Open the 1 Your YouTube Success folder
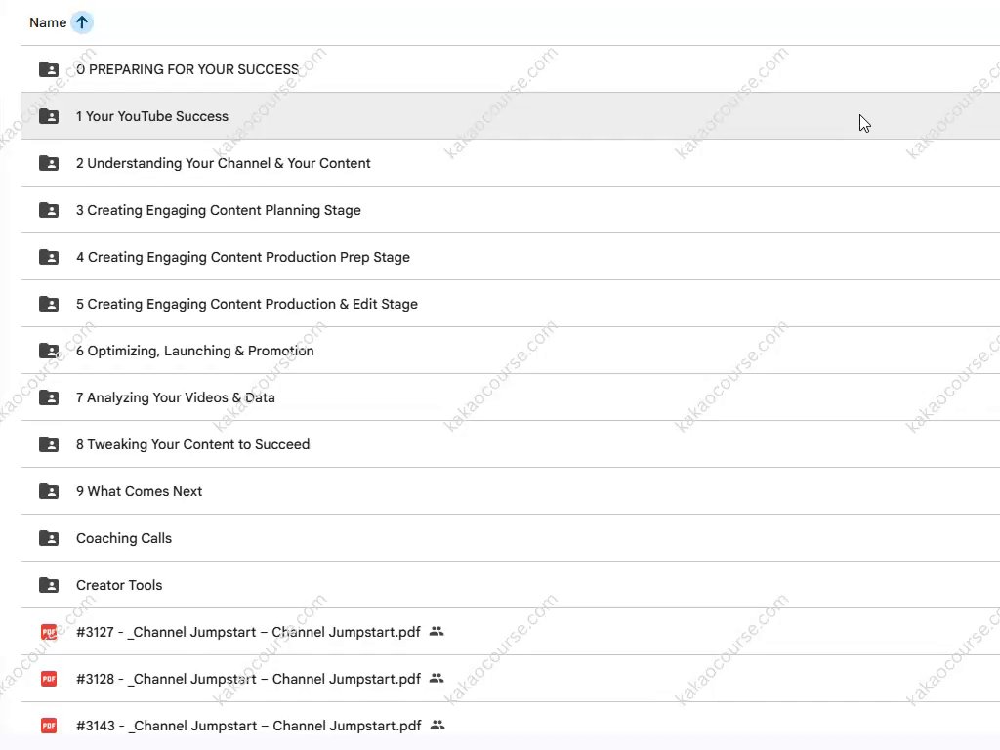 pos(152,116)
